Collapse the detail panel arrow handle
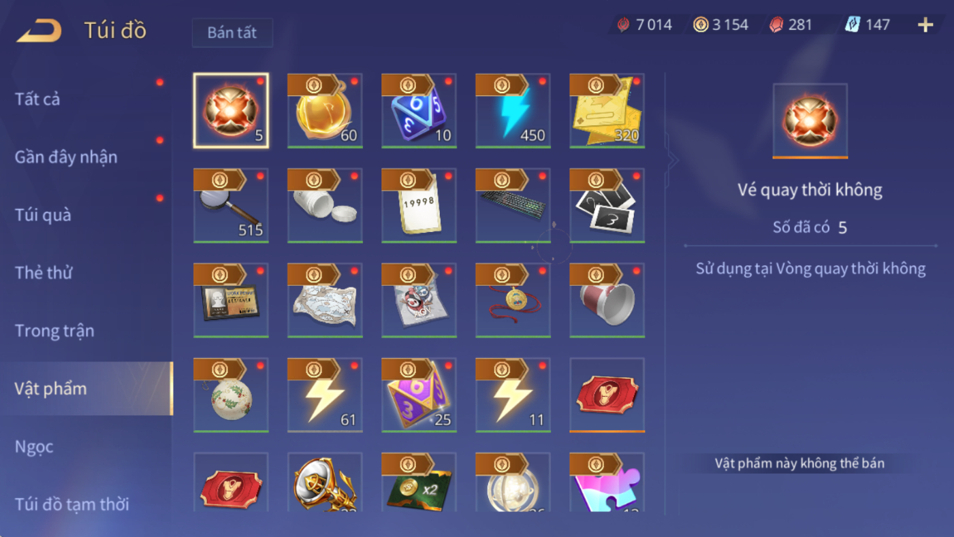 [x=673, y=161]
